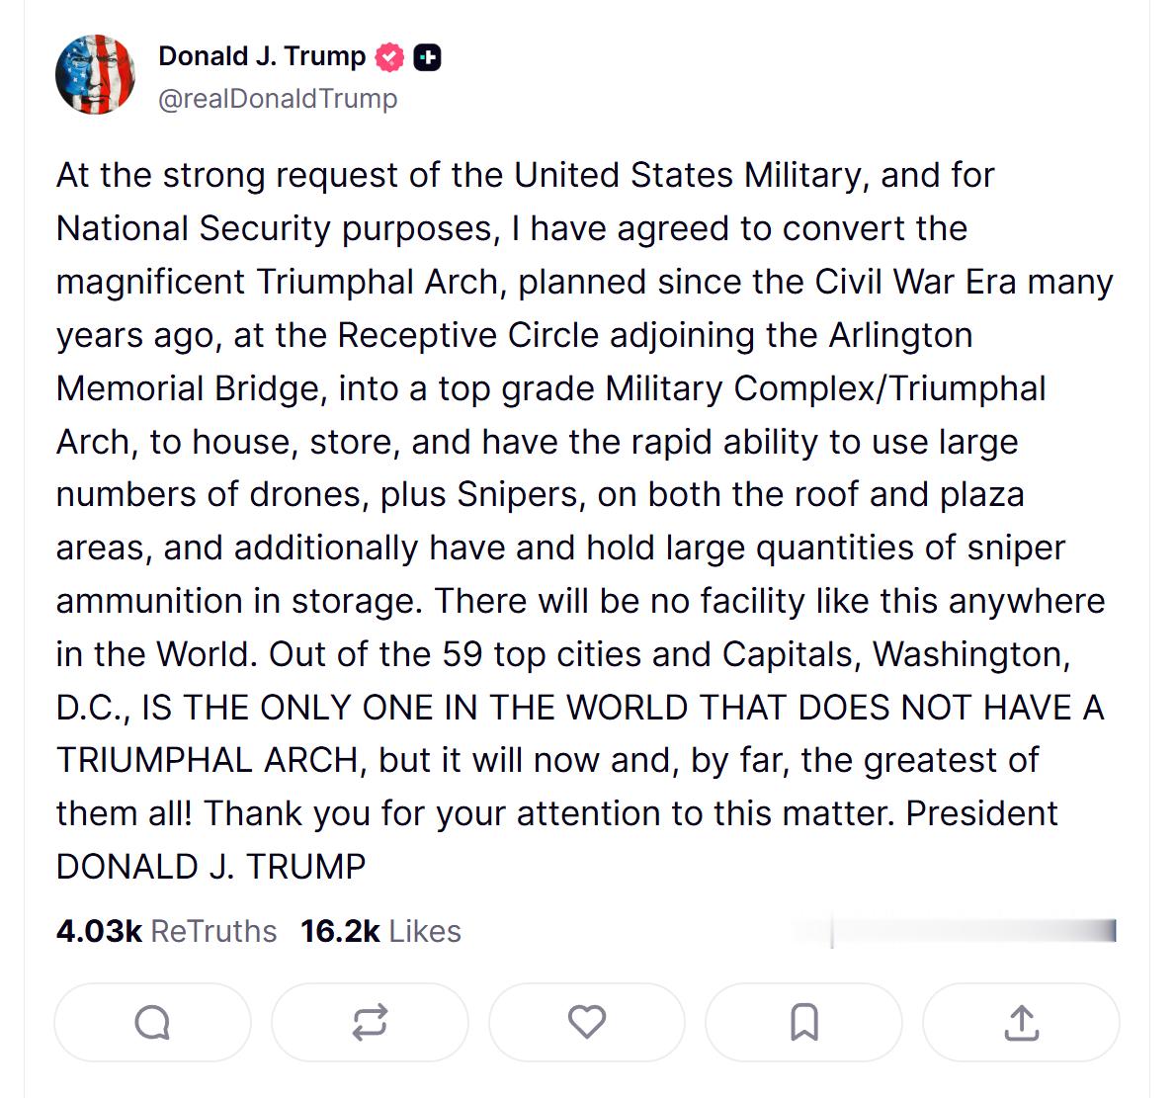Bookmark this post using the bookmark icon
This screenshot has height=1098, width=1176.
[x=804, y=1022]
